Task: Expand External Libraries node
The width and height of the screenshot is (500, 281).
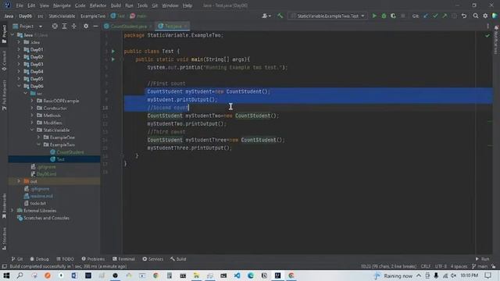Action: click(x=12, y=211)
